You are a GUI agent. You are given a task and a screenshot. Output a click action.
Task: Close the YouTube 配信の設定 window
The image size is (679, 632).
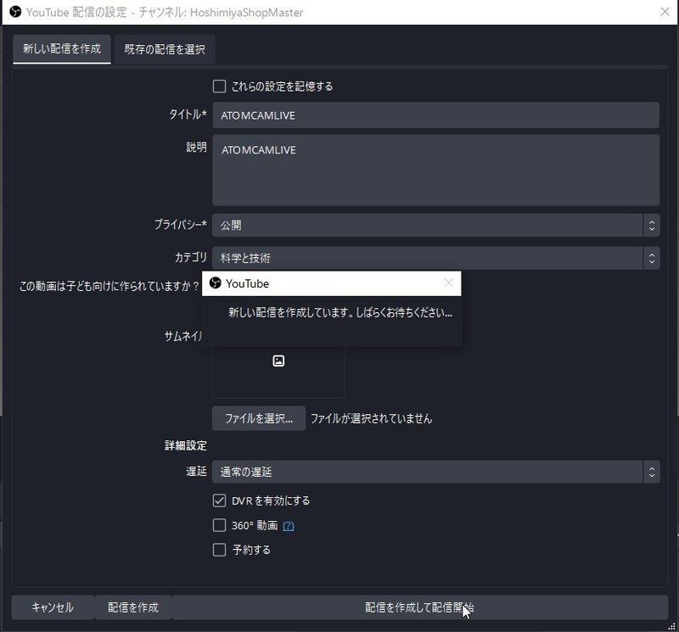point(665,12)
